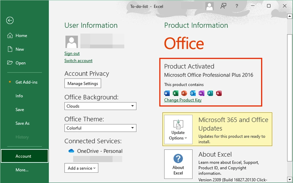Click the Outlook app icon
This screenshot has height=183, width=293.
[x=193, y=93]
